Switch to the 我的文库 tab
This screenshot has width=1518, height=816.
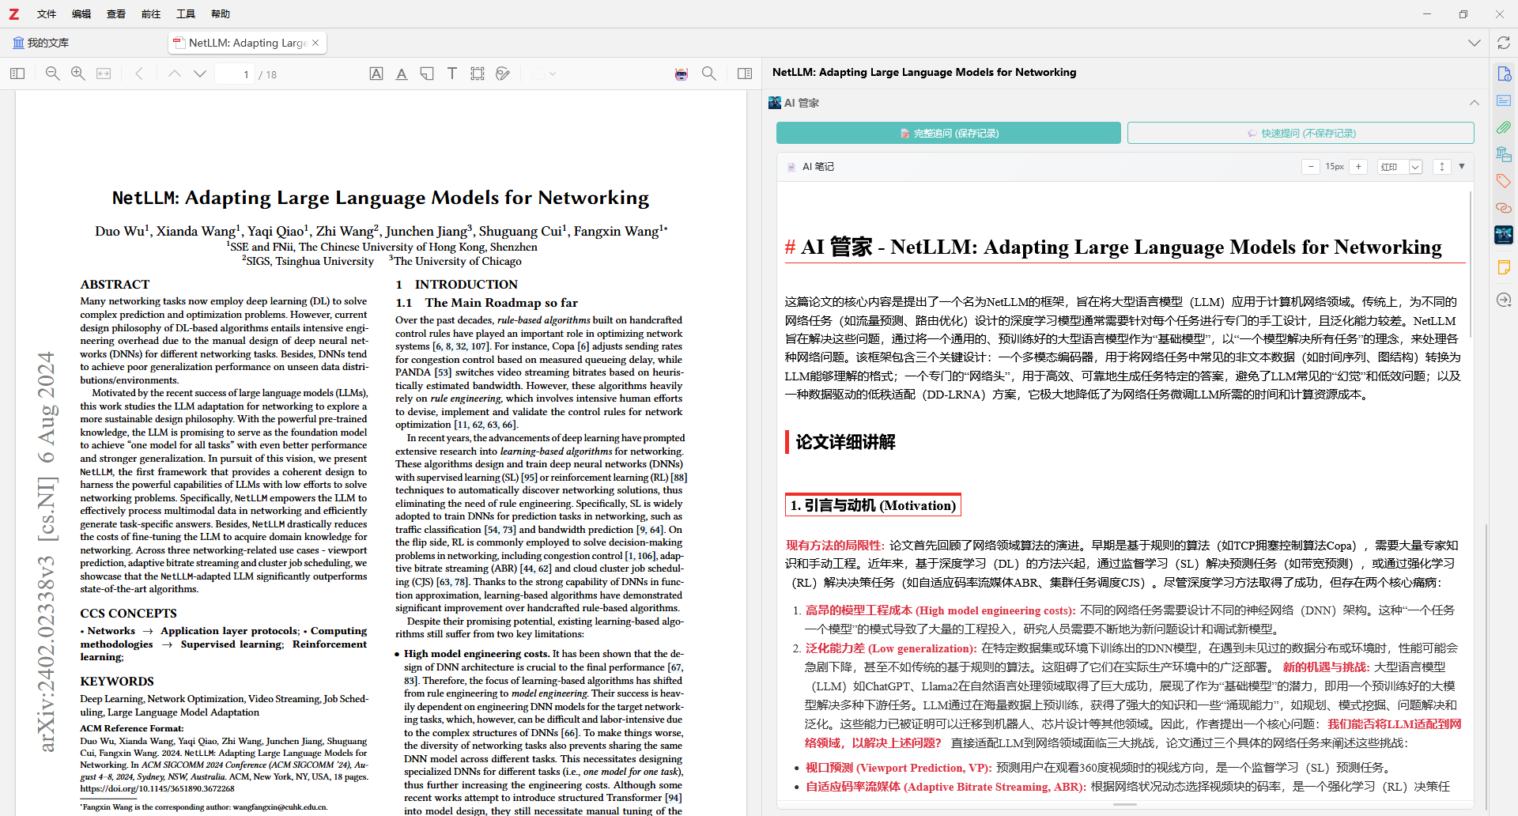(x=41, y=43)
